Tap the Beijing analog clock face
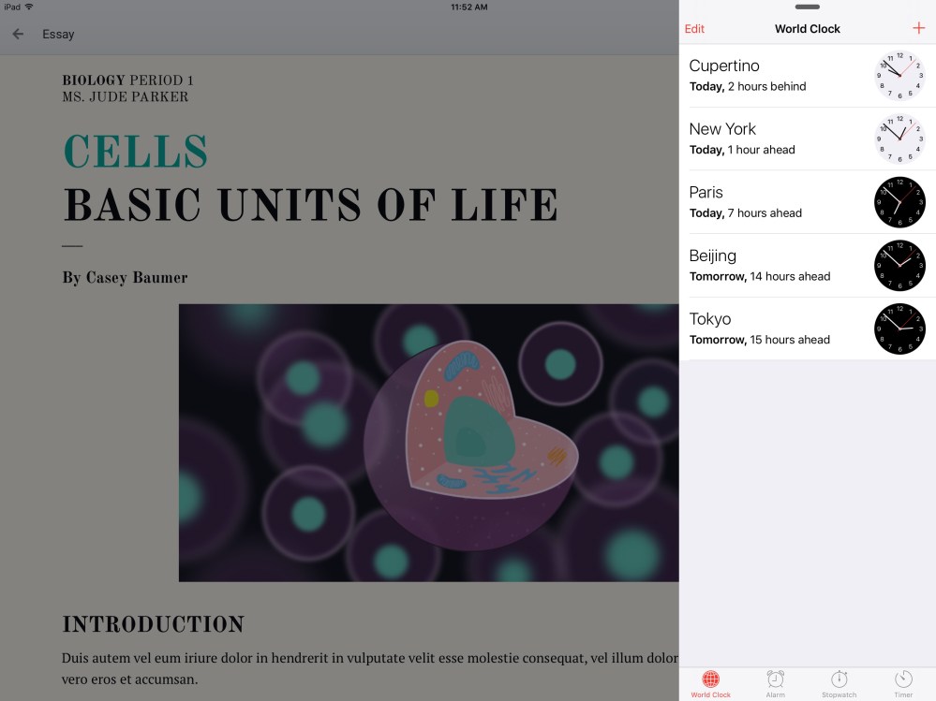Image resolution: width=936 pixels, height=701 pixels. pyautogui.click(x=899, y=266)
